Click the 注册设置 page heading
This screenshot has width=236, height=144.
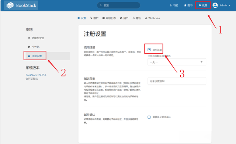tap(95, 34)
